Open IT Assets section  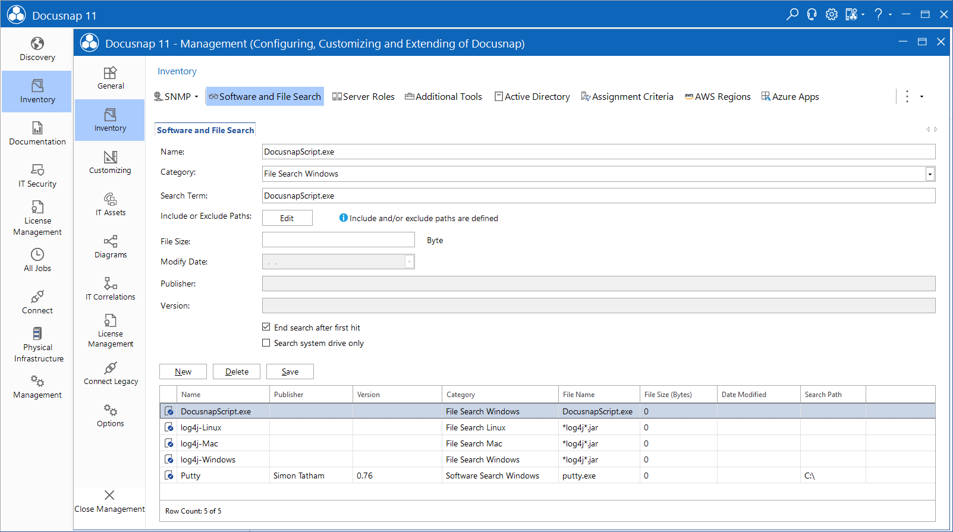[x=110, y=204]
